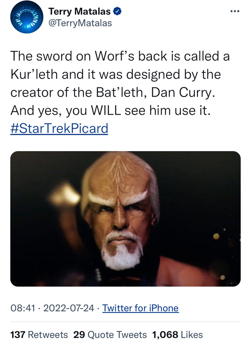Click the capitalized word WILL in the tweet
The image size is (251, 345).
pyautogui.click(x=106, y=110)
